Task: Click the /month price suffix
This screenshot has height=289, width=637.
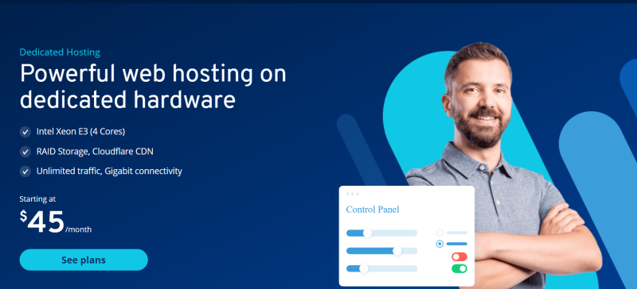Action: (78, 229)
